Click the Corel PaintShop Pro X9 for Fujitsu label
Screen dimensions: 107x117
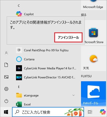(46, 50)
